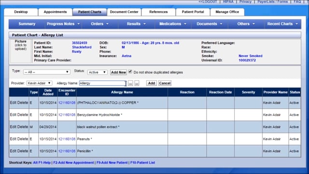
Task: Expand the Orders menu
Action: coord(100,24)
